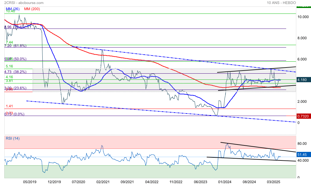
Task: Click the red 0.7320 price tag
Action: tap(303, 116)
